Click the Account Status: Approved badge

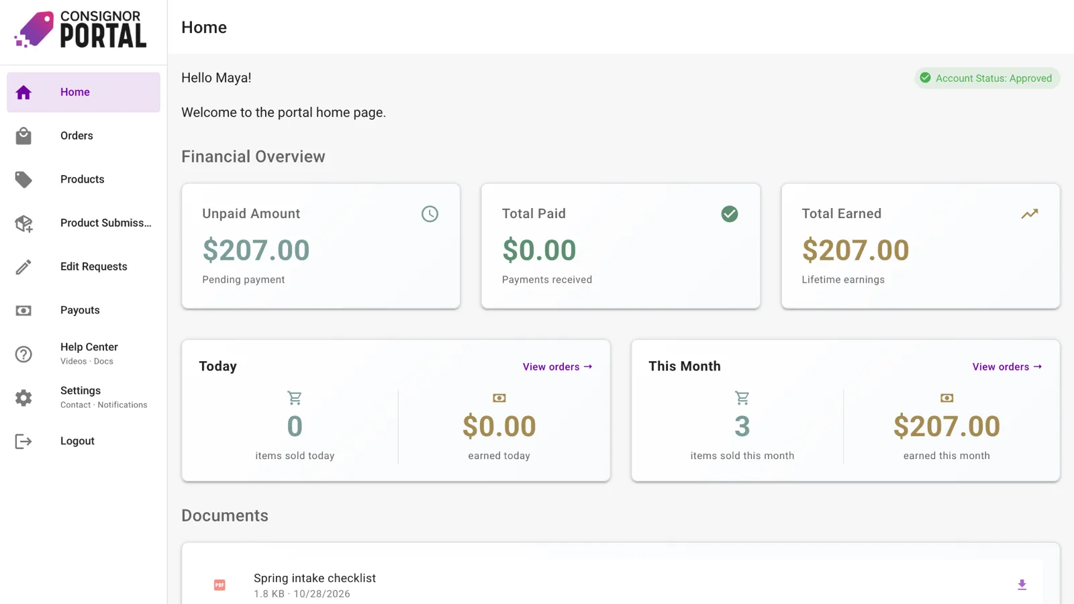(x=987, y=78)
